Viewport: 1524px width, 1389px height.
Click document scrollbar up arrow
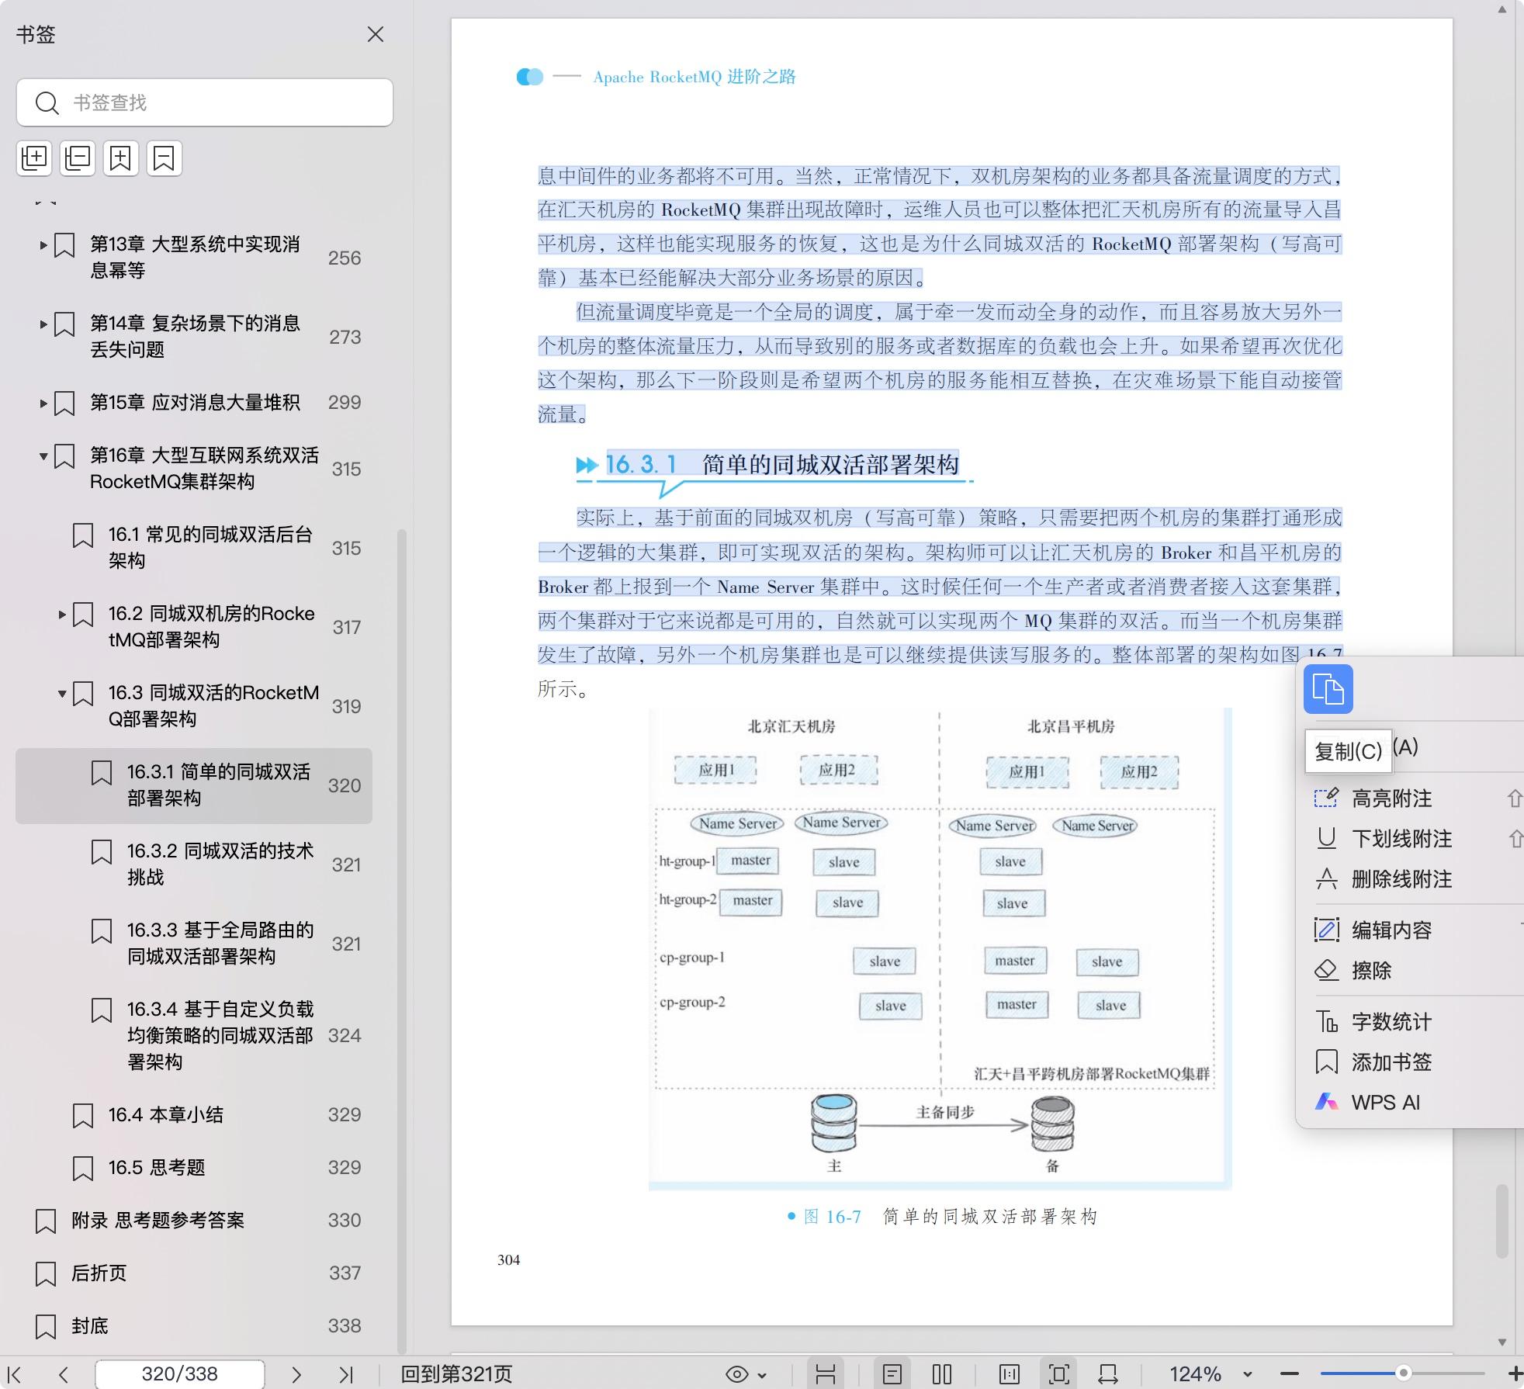coord(1502,9)
